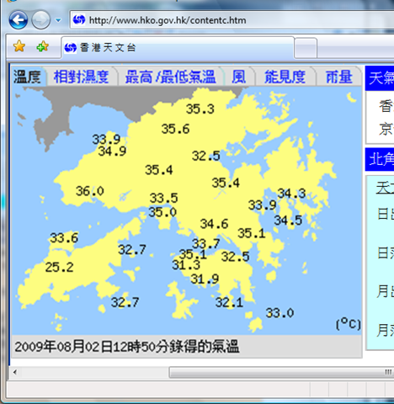The image size is (394, 404).
Task: Click the 34.6 temperature reading
Action: (x=214, y=224)
